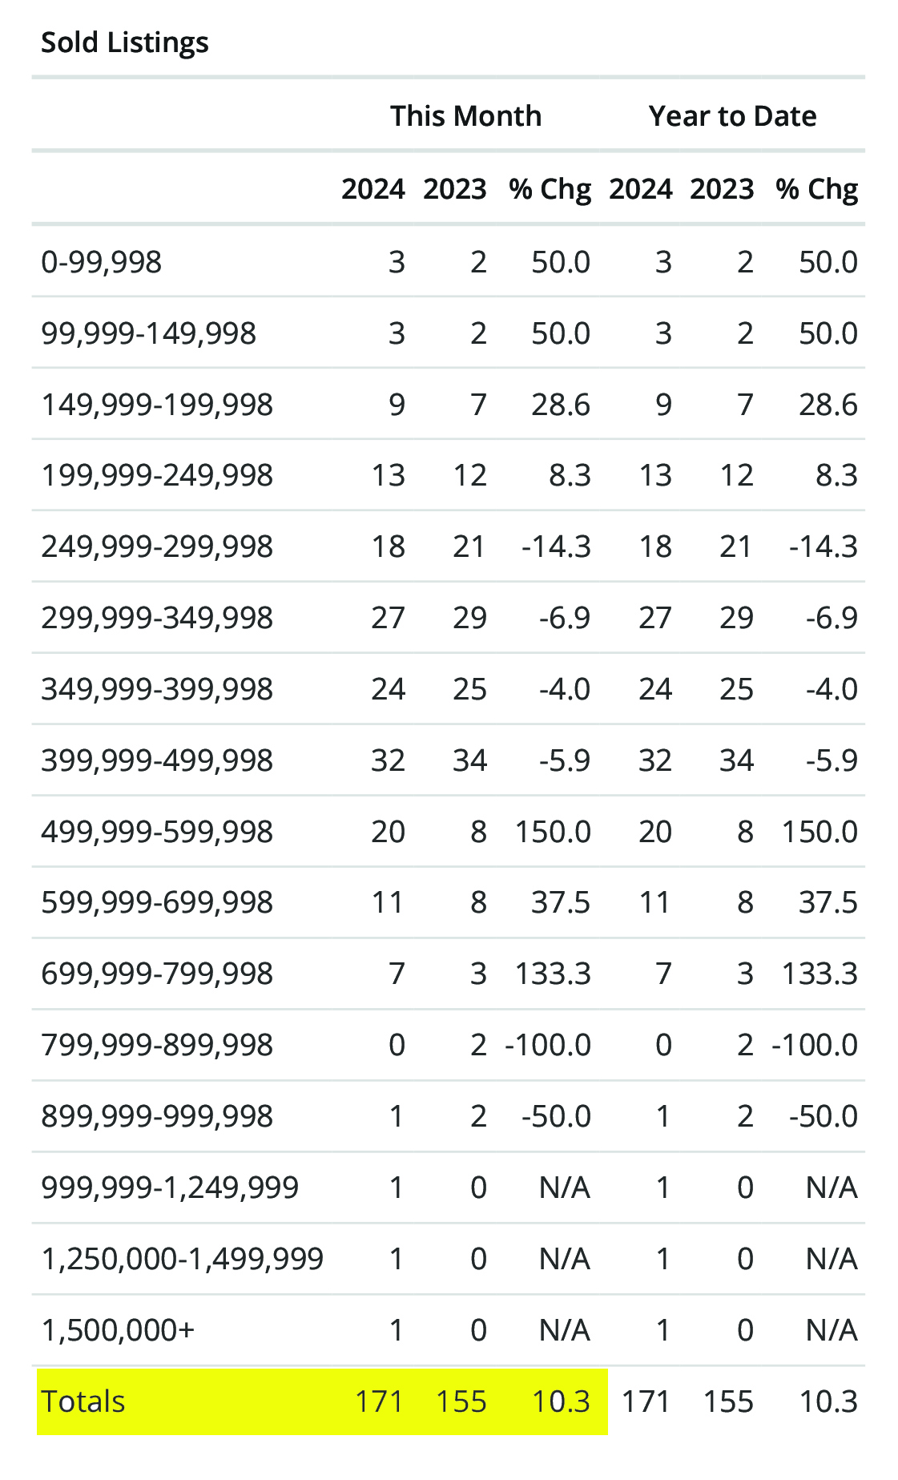Image resolution: width=898 pixels, height=1480 pixels.
Task: Select the 399,999-499,998 price range label
Action: click(x=157, y=760)
